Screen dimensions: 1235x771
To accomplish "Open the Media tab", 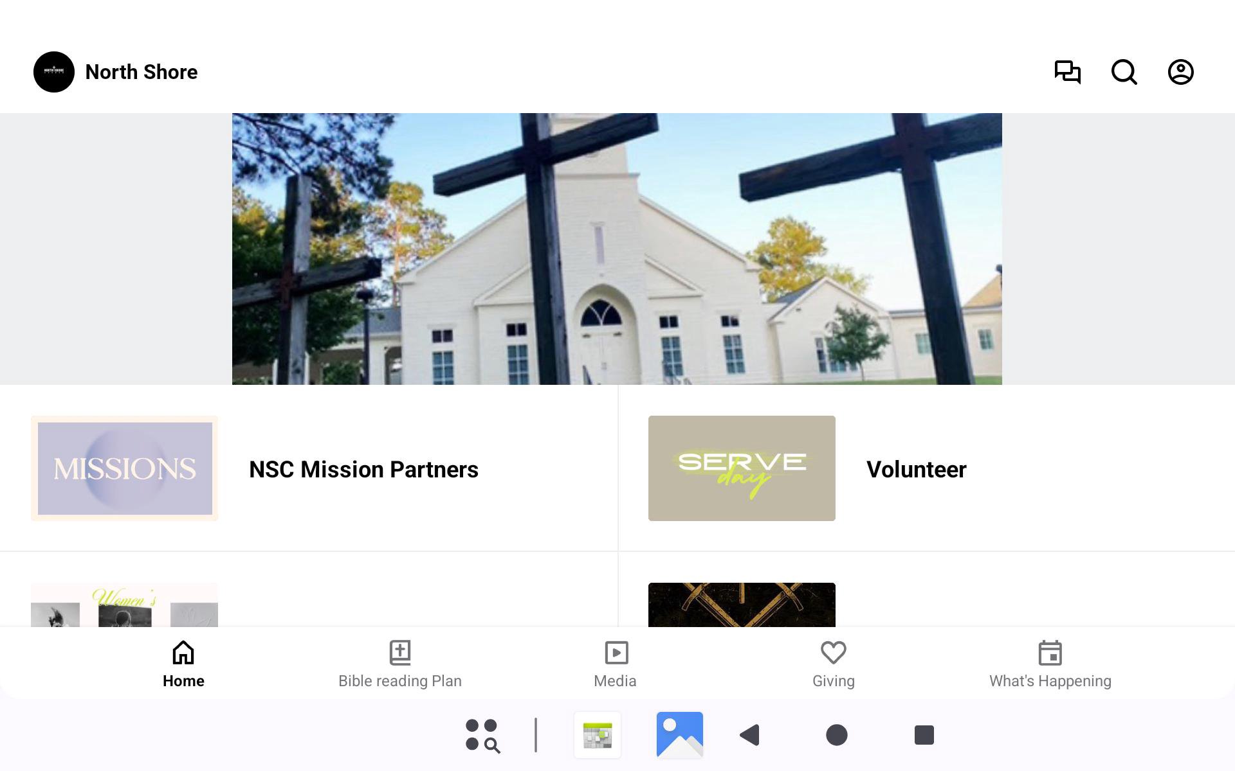I will pyautogui.click(x=616, y=664).
